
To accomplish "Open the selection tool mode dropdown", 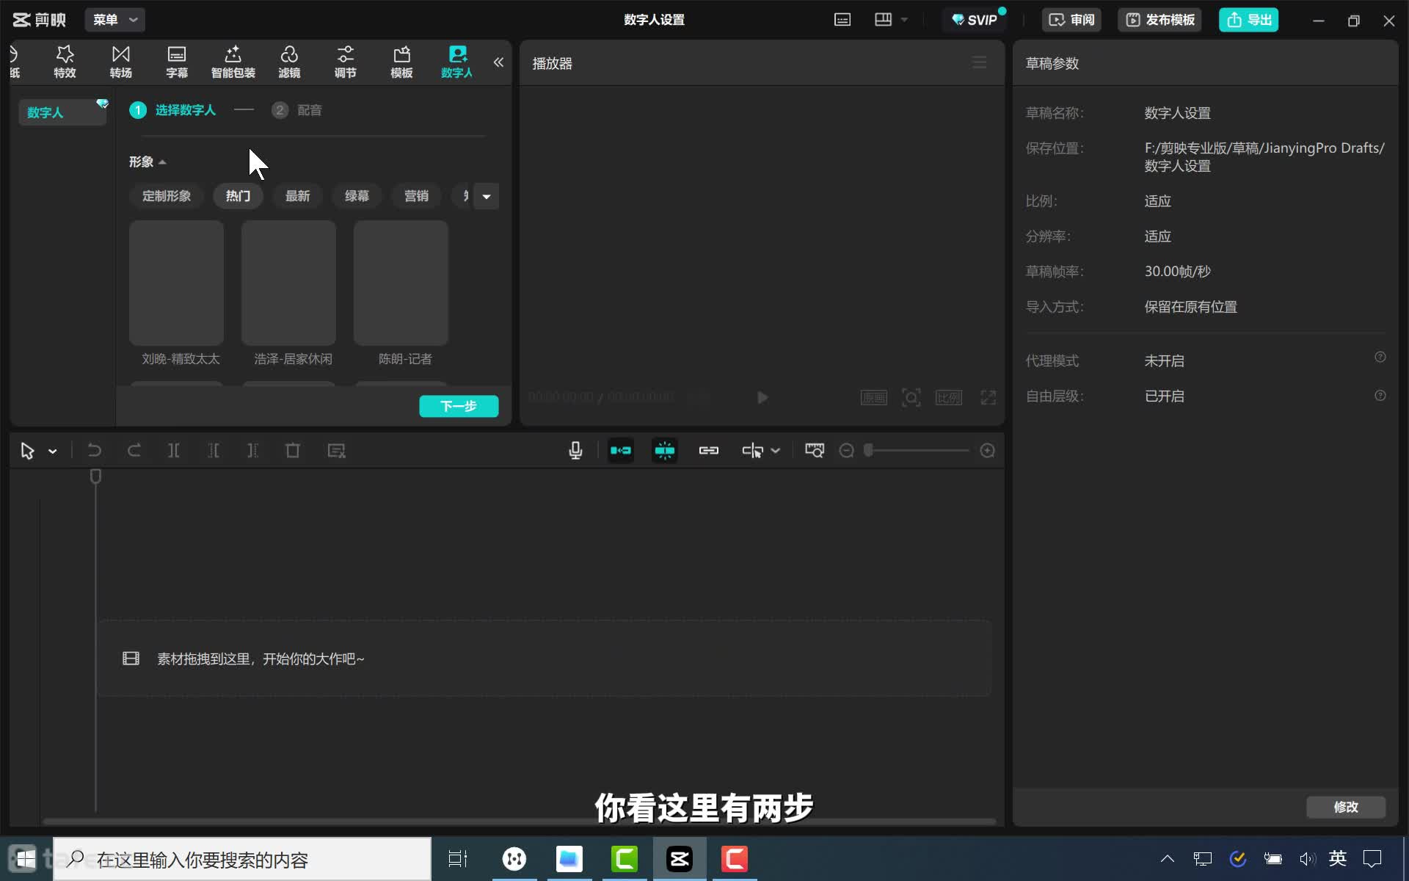I will pyautogui.click(x=53, y=452).
